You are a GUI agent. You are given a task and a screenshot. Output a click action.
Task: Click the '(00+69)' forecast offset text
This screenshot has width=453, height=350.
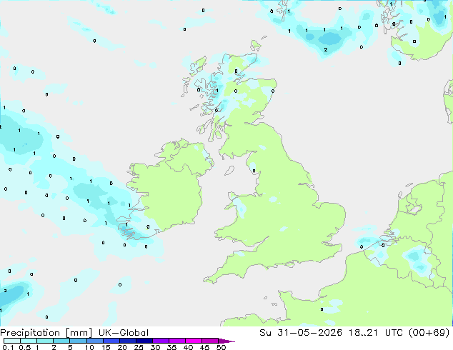click(x=429, y=333)
